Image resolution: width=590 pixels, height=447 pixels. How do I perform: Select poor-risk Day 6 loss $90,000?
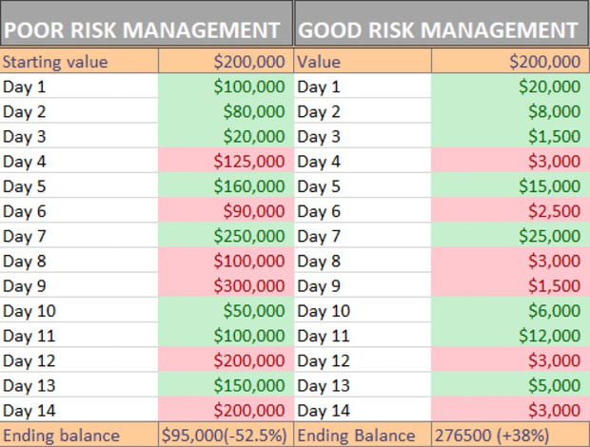click(x=226, y=210)
